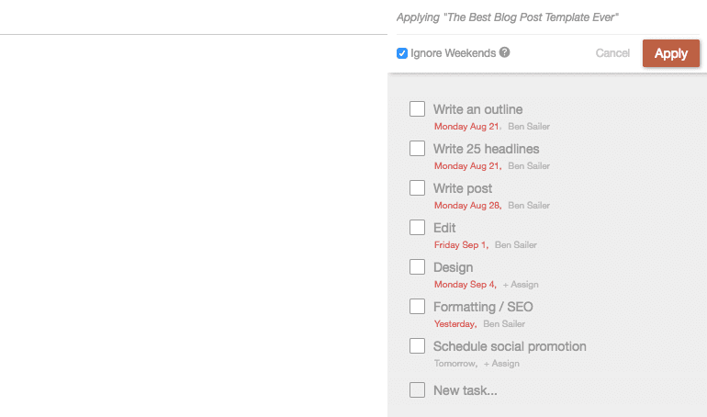Complete the Formatting / SEO task
This screenshot has width=707, height=417.
417,307
